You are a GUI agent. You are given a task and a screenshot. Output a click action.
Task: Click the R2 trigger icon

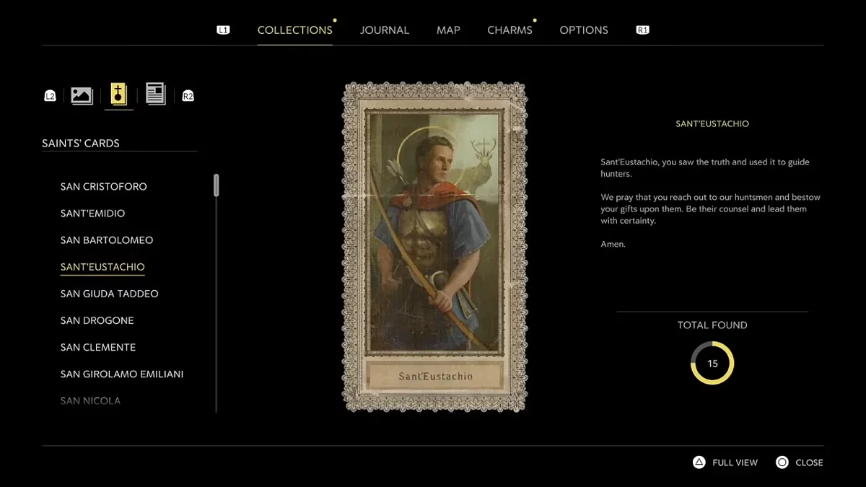click(x=188, y=96)
